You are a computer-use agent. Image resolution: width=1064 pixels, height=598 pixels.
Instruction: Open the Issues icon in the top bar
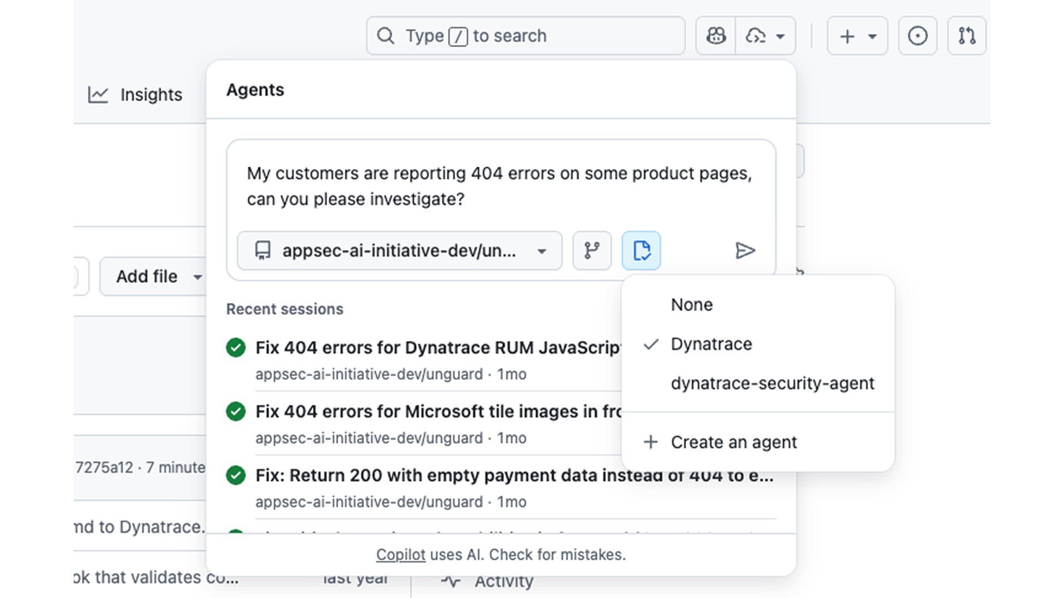click(x=917, y=35)
